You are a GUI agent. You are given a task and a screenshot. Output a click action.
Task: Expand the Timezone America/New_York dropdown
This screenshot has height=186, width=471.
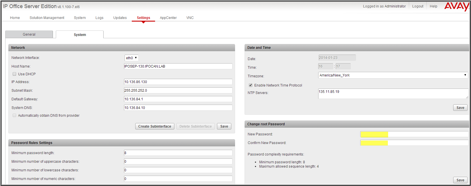tap(393, 75)
